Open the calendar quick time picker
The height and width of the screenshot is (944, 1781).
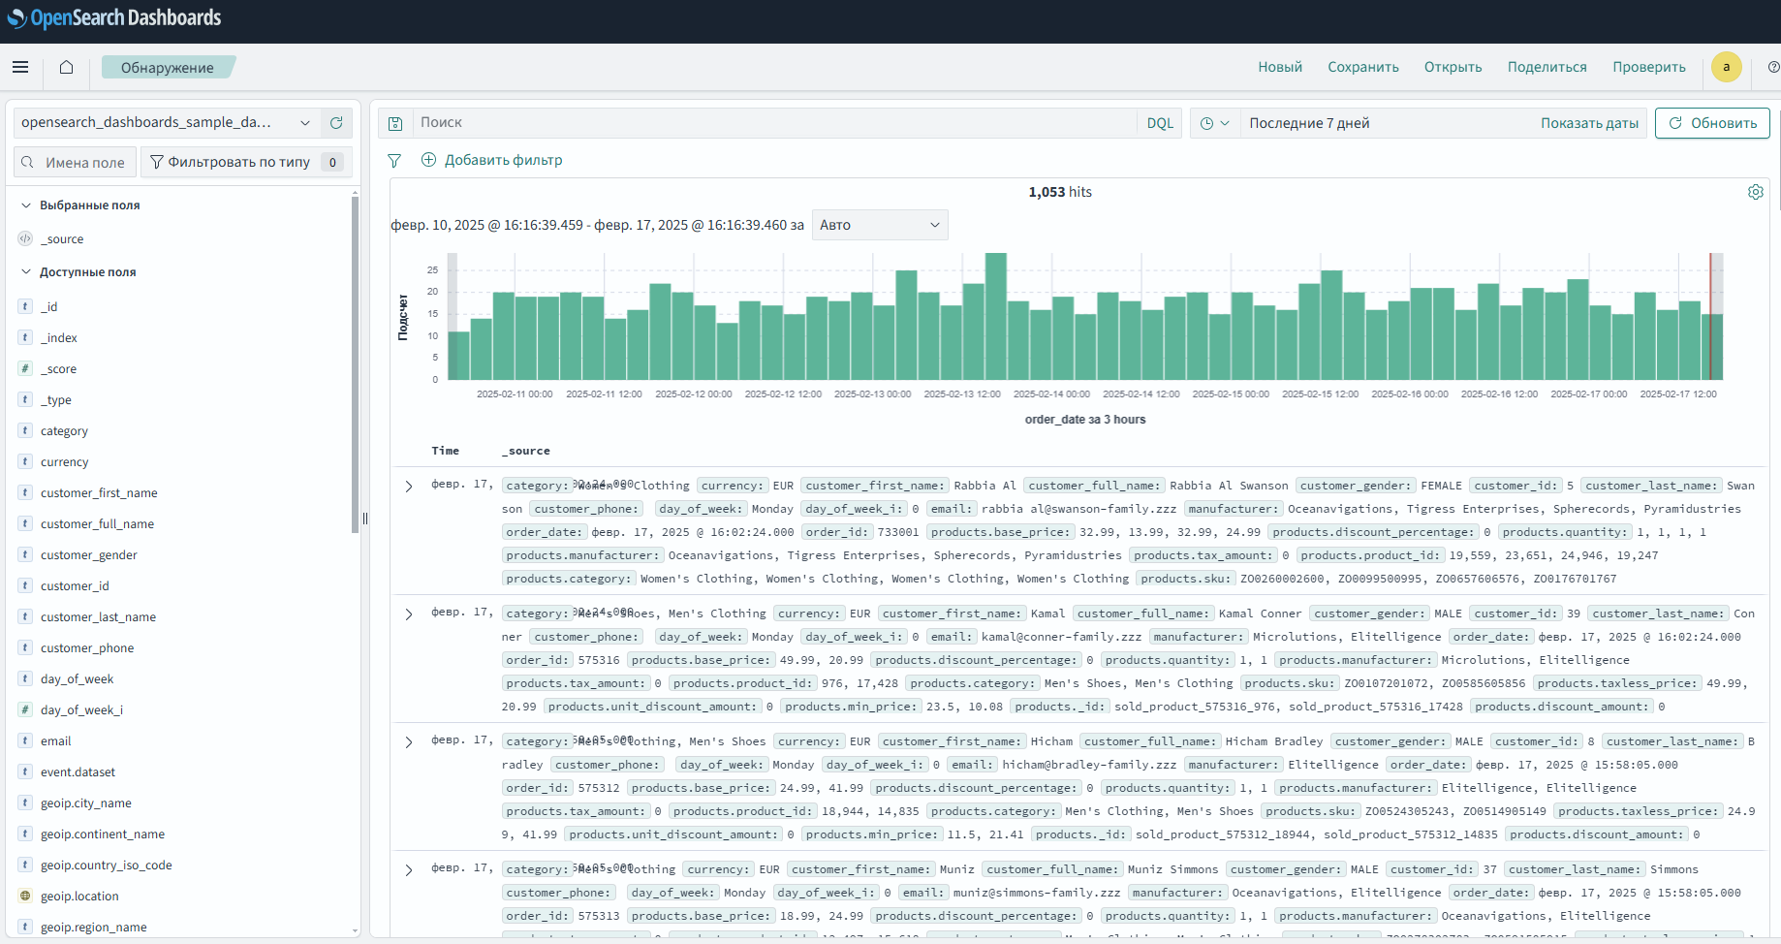(1214, 123)
